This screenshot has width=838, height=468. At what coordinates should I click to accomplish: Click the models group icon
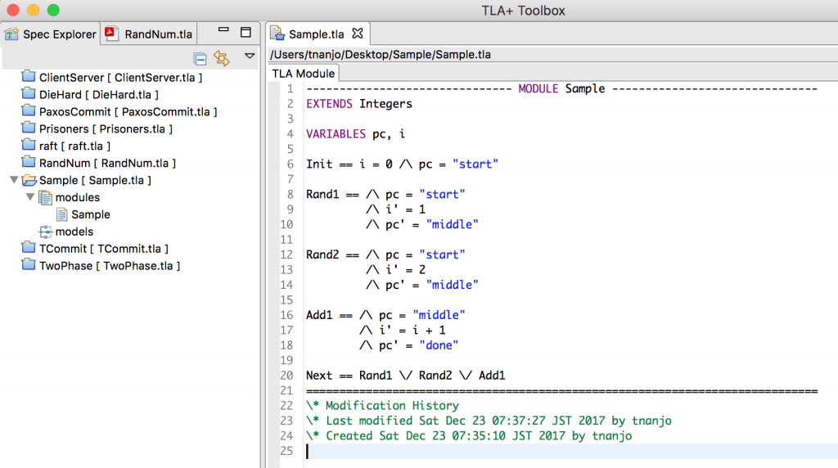coord(46,232)
